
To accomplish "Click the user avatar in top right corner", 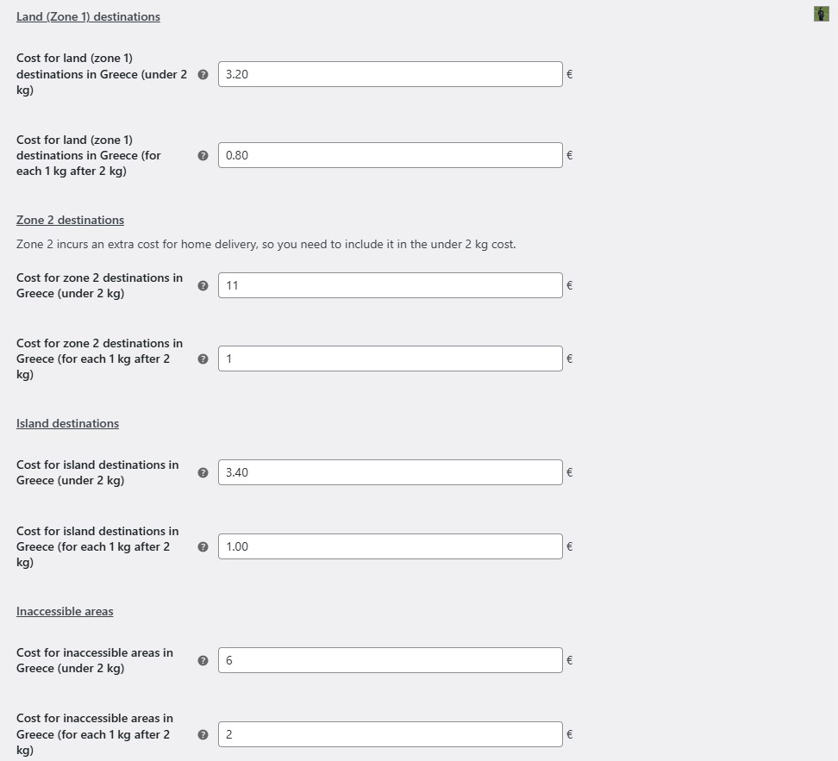I will pyautogui.click(x=822, y=14).
